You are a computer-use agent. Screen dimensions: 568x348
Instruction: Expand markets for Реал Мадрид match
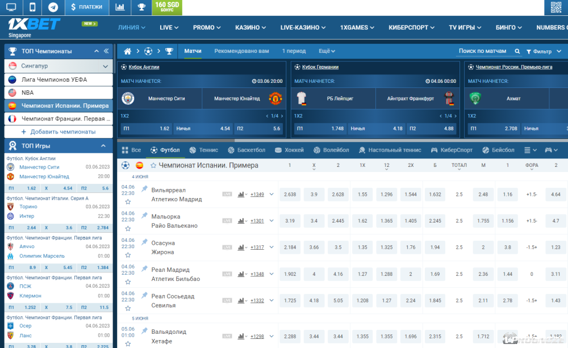pos(272,274)
